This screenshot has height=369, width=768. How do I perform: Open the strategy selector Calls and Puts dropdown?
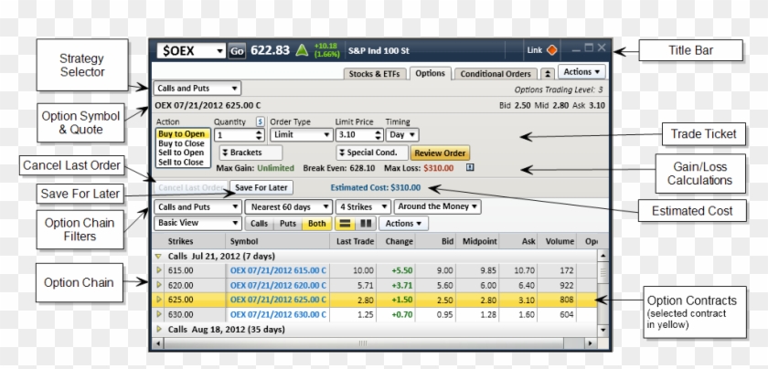coord(197,89)
